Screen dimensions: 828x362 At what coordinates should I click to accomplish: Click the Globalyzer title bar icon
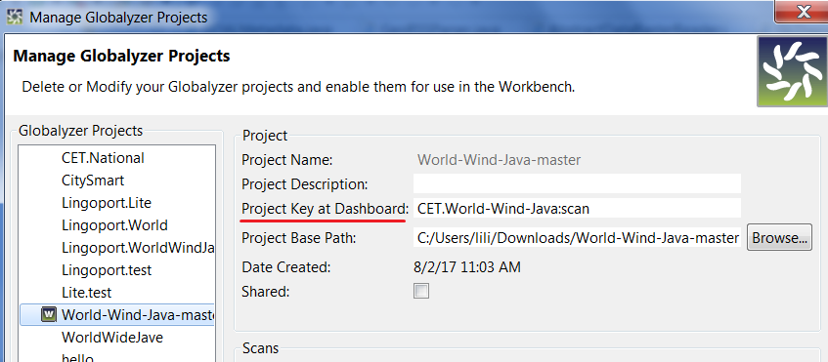point(15,17)
